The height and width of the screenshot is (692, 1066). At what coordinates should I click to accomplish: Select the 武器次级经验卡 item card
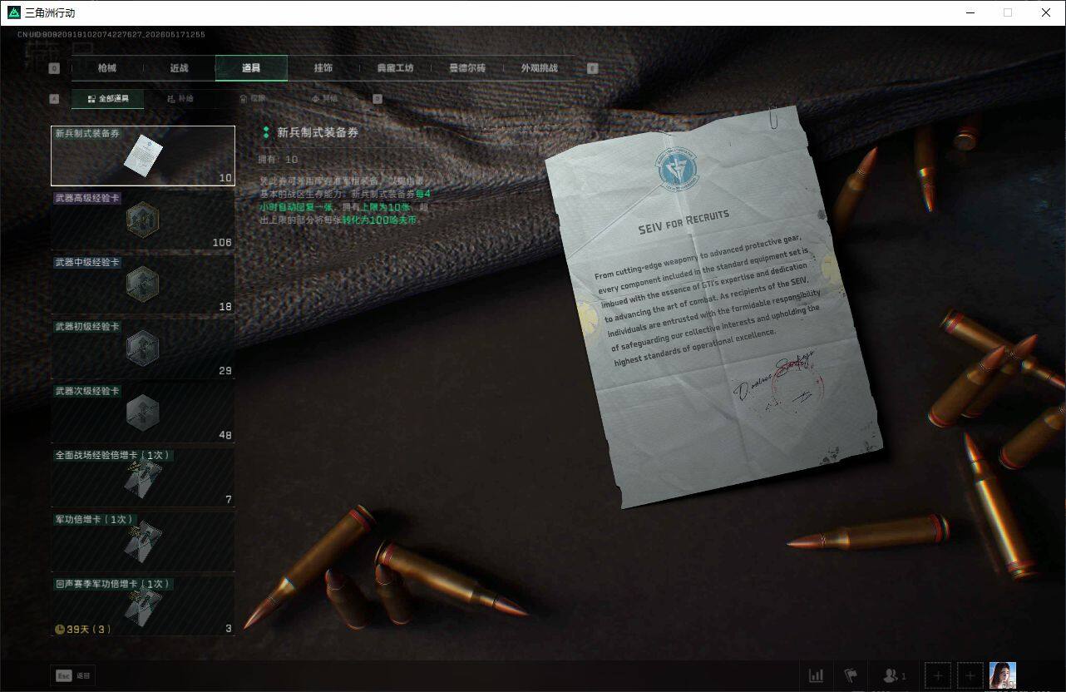click(x=143, y=413)
